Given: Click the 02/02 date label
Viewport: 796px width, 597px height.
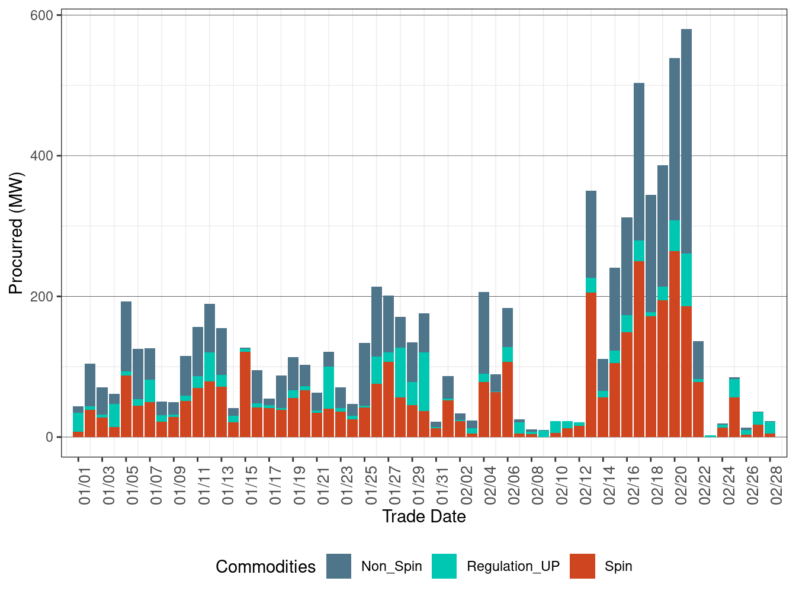Looking at the screenshot, I should pyautogui.click(x=467, y=486).
